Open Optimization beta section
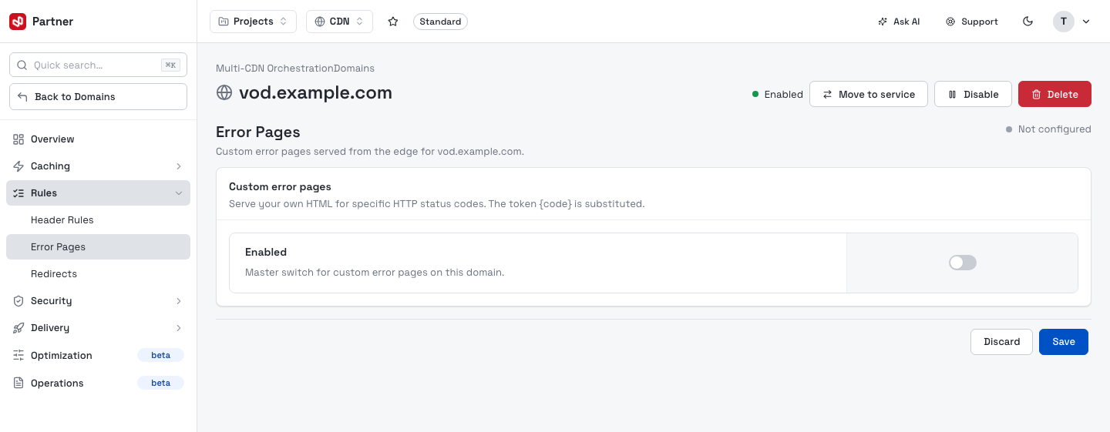 coord(98,356)
